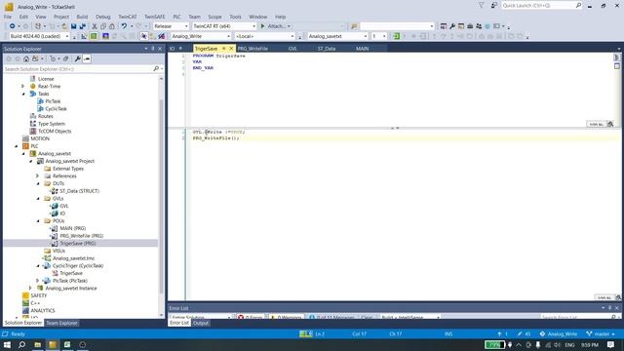Screen dimensions: 624x351
Task: Collapse the GVLs folder
Action: [38, 198]
